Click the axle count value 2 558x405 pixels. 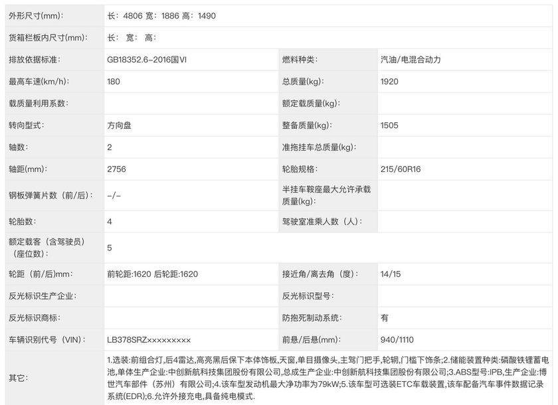tap(110, 147)
